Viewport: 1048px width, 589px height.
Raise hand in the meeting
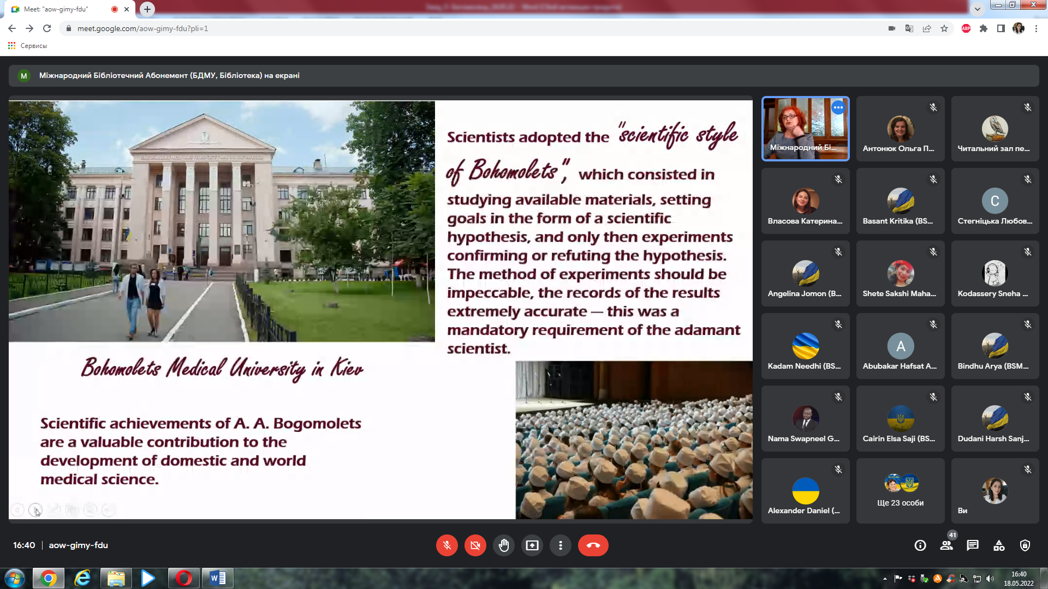pos(503,545)
